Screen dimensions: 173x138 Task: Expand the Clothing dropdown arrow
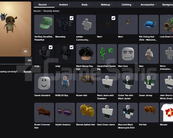pos(133,5)
